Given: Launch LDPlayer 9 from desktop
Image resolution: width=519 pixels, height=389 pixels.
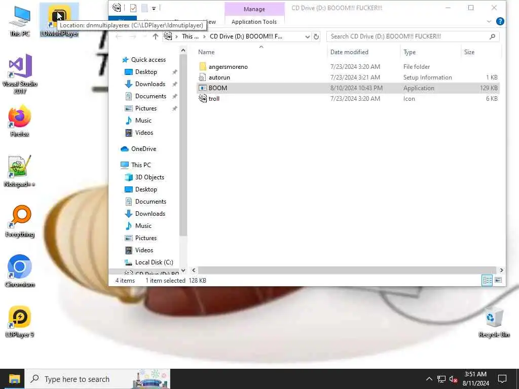Looking at the screenshot, I should coord(20,322).
